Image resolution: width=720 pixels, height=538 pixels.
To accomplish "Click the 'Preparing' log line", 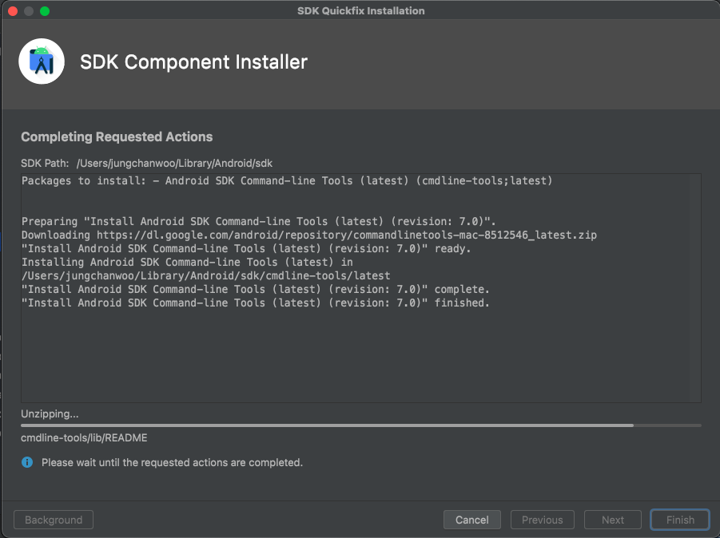I will 259,222.
